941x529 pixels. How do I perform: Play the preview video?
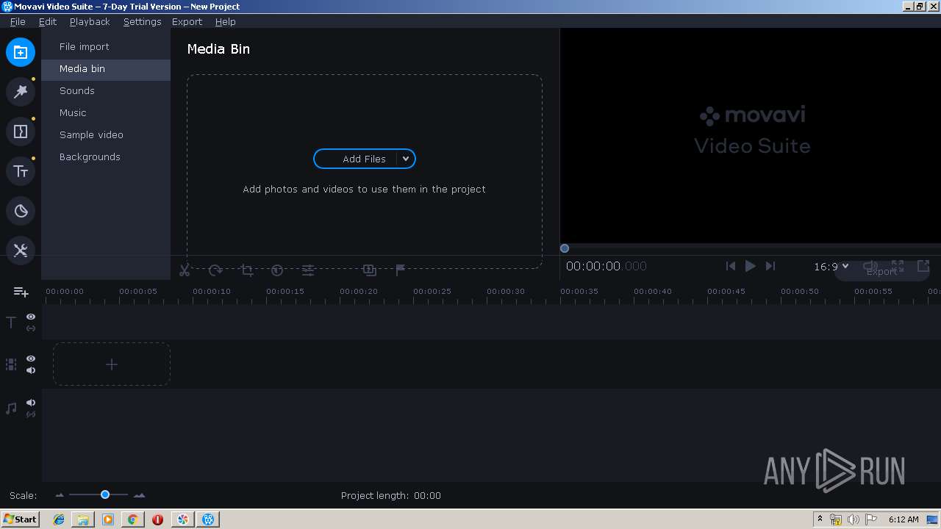coord(750,266)
